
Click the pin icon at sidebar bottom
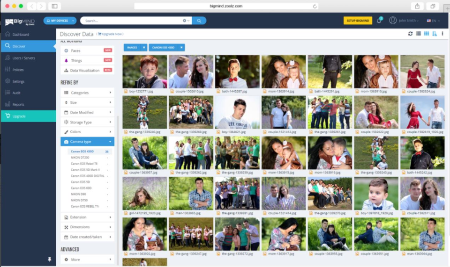pyautogui.click(x=49, y=259)
